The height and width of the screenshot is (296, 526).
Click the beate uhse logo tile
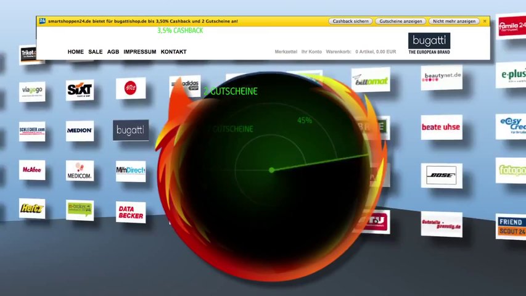pos(441,127)
